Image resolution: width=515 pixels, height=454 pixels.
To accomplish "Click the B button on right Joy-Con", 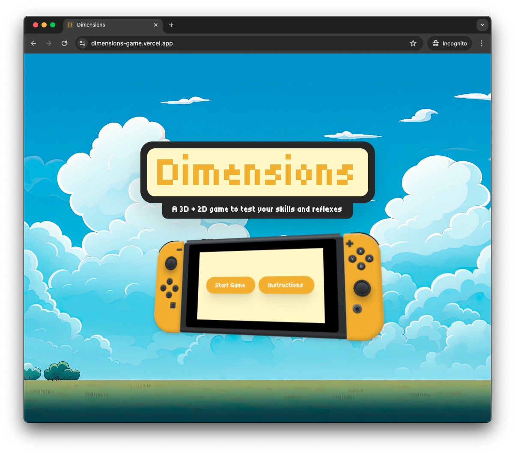I will 361,266.
